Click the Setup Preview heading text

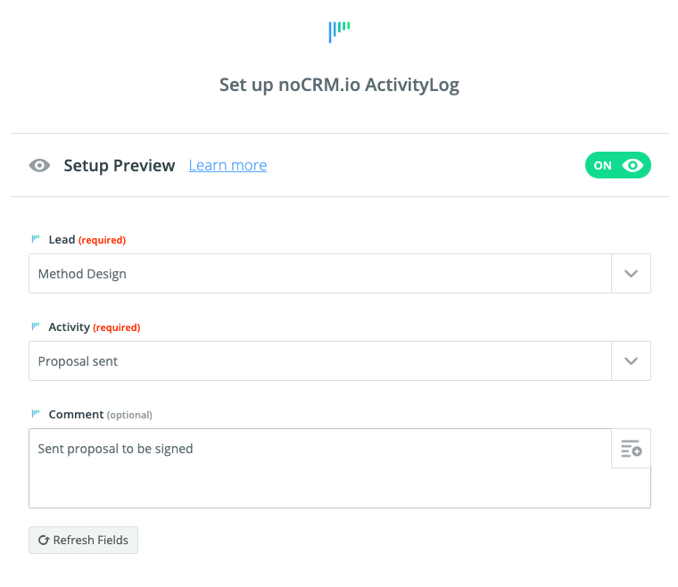[120, 166]
